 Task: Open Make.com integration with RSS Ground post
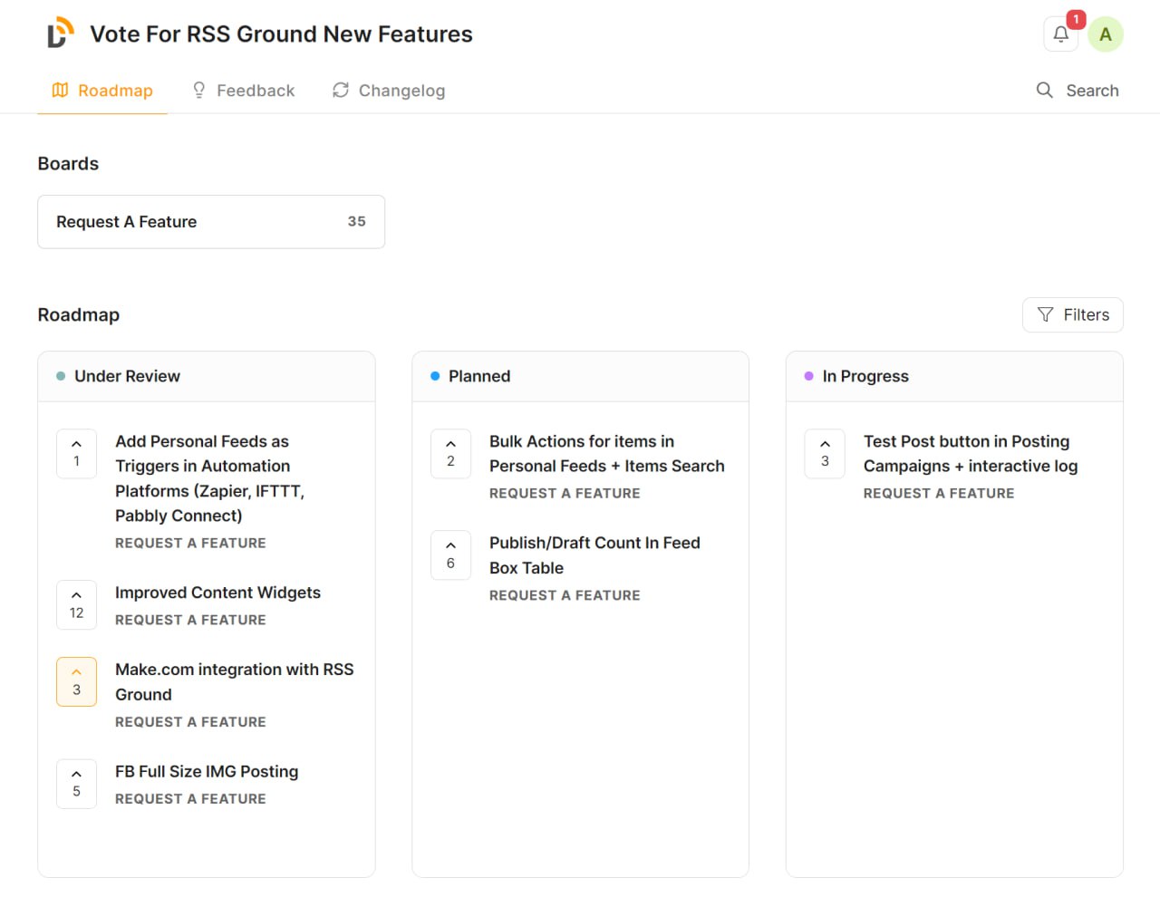[x=234, y=682]
